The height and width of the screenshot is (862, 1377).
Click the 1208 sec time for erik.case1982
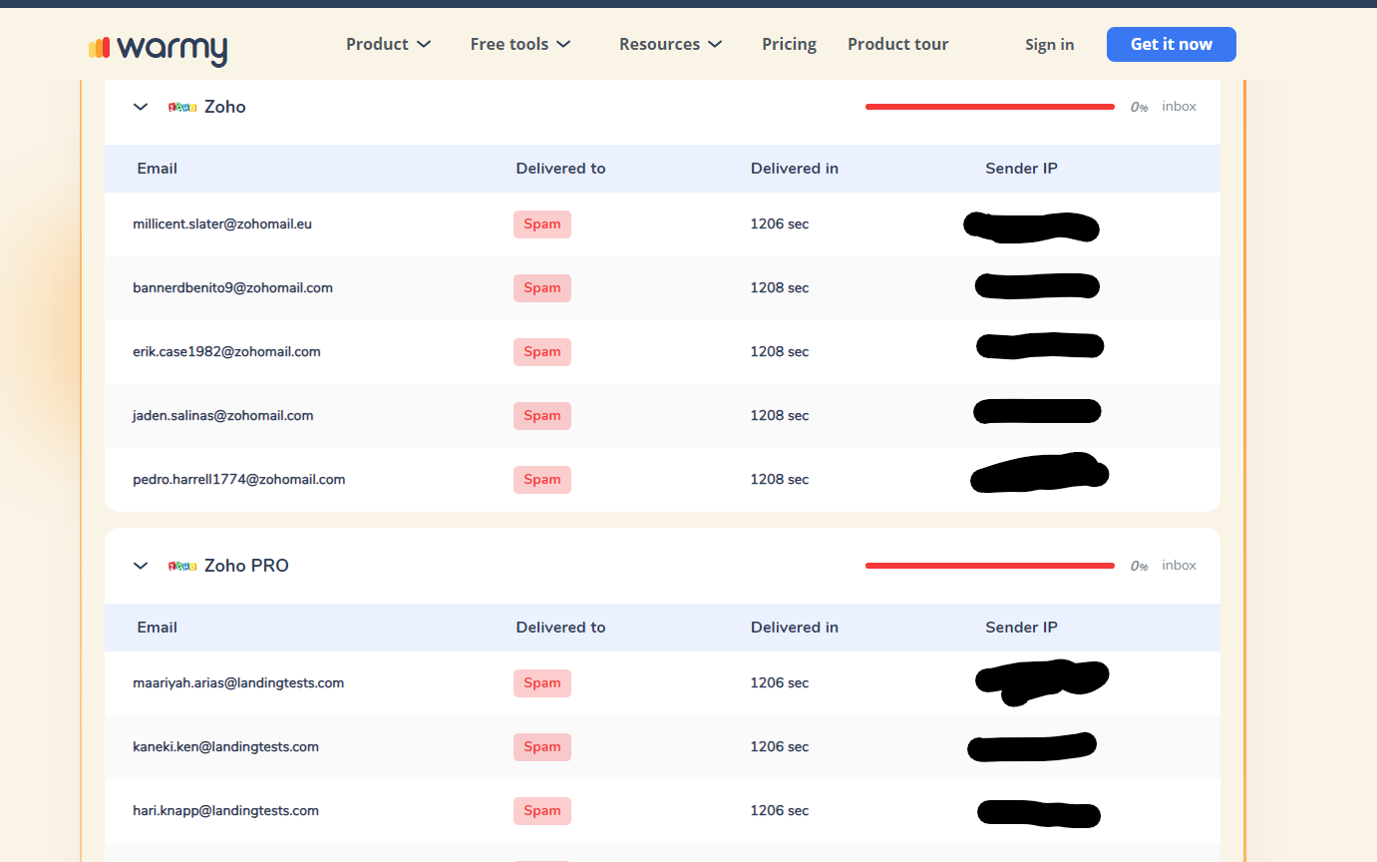pos(780,352)
